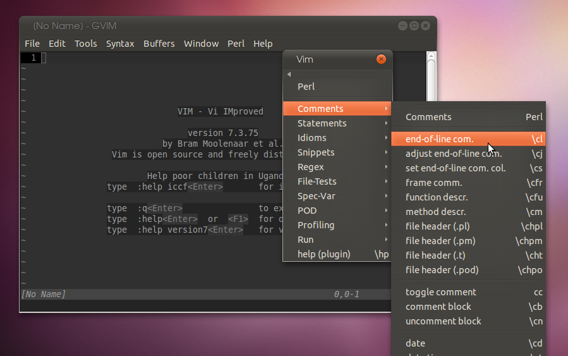Maximize the GVIM window
The height and width of the screenshot is (356, 568).
coord(414,25)
